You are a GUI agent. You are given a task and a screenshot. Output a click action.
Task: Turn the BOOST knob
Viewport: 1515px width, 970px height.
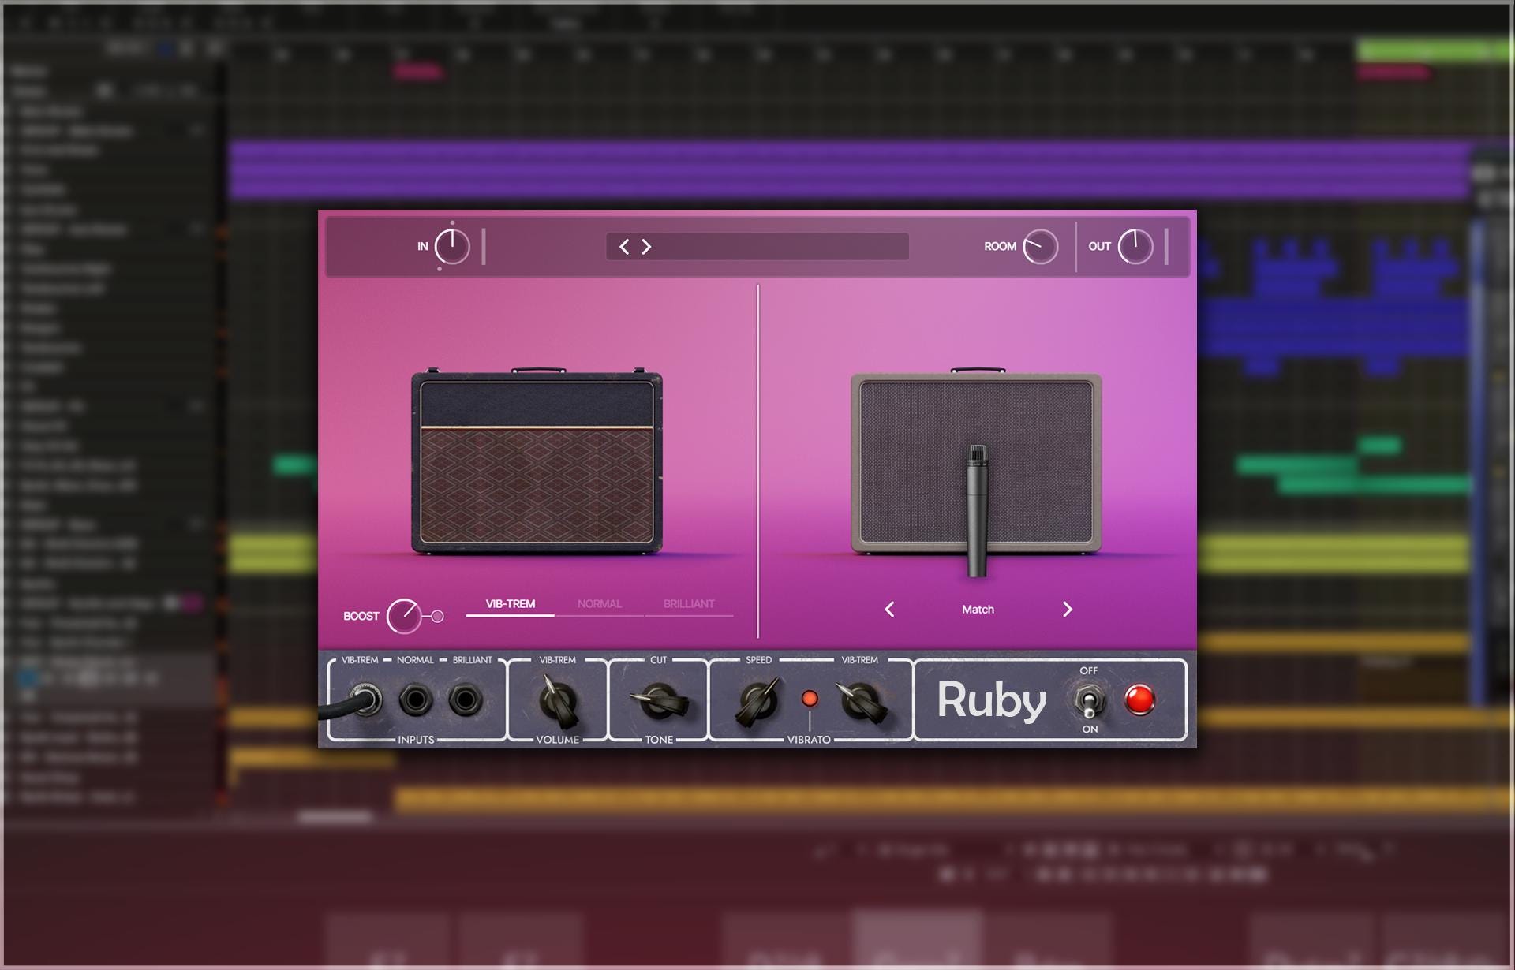[404, 616]
